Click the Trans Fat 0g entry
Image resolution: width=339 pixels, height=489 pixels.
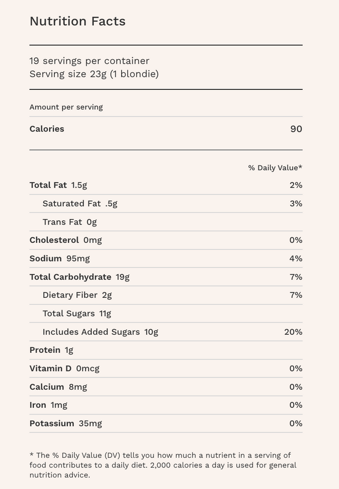[x=70, y=222]
